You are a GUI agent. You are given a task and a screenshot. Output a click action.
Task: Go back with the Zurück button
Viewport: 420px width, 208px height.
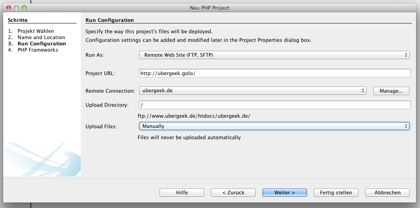(x=233, y=192)
